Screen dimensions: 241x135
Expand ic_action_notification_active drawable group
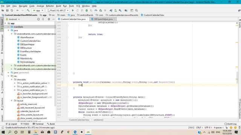15,83
